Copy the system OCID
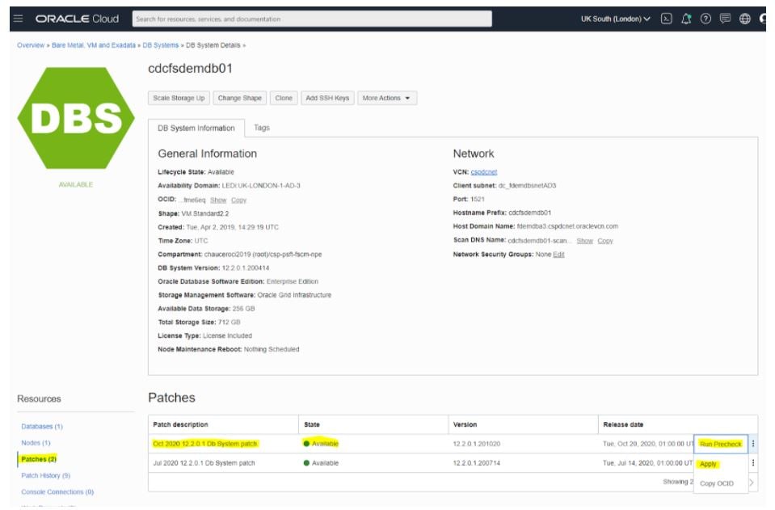 tap(238, 200)
